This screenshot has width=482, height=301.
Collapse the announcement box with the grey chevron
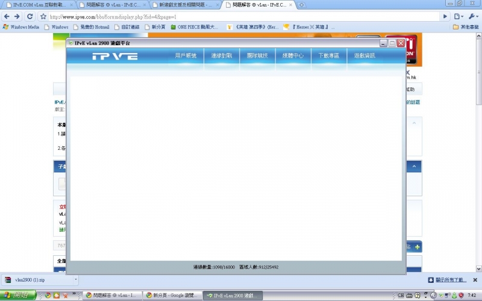414,123
